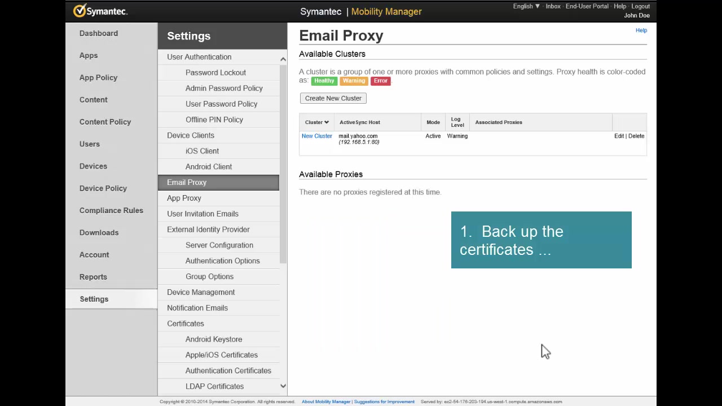722x406 pixels.
Task: Click the page Help link
Action: coord(641,30)
